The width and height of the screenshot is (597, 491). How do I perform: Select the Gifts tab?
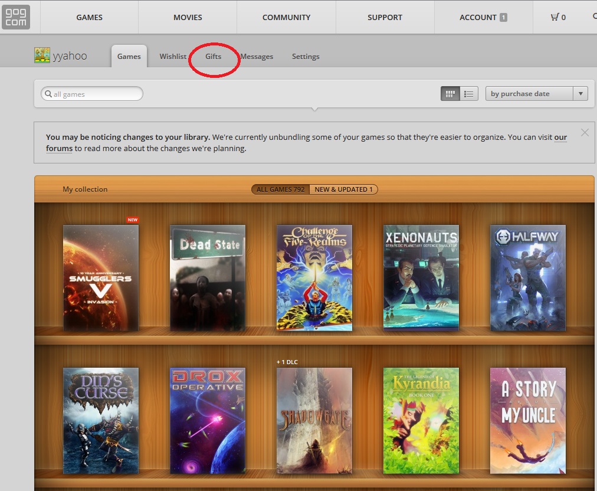point(213,57)
